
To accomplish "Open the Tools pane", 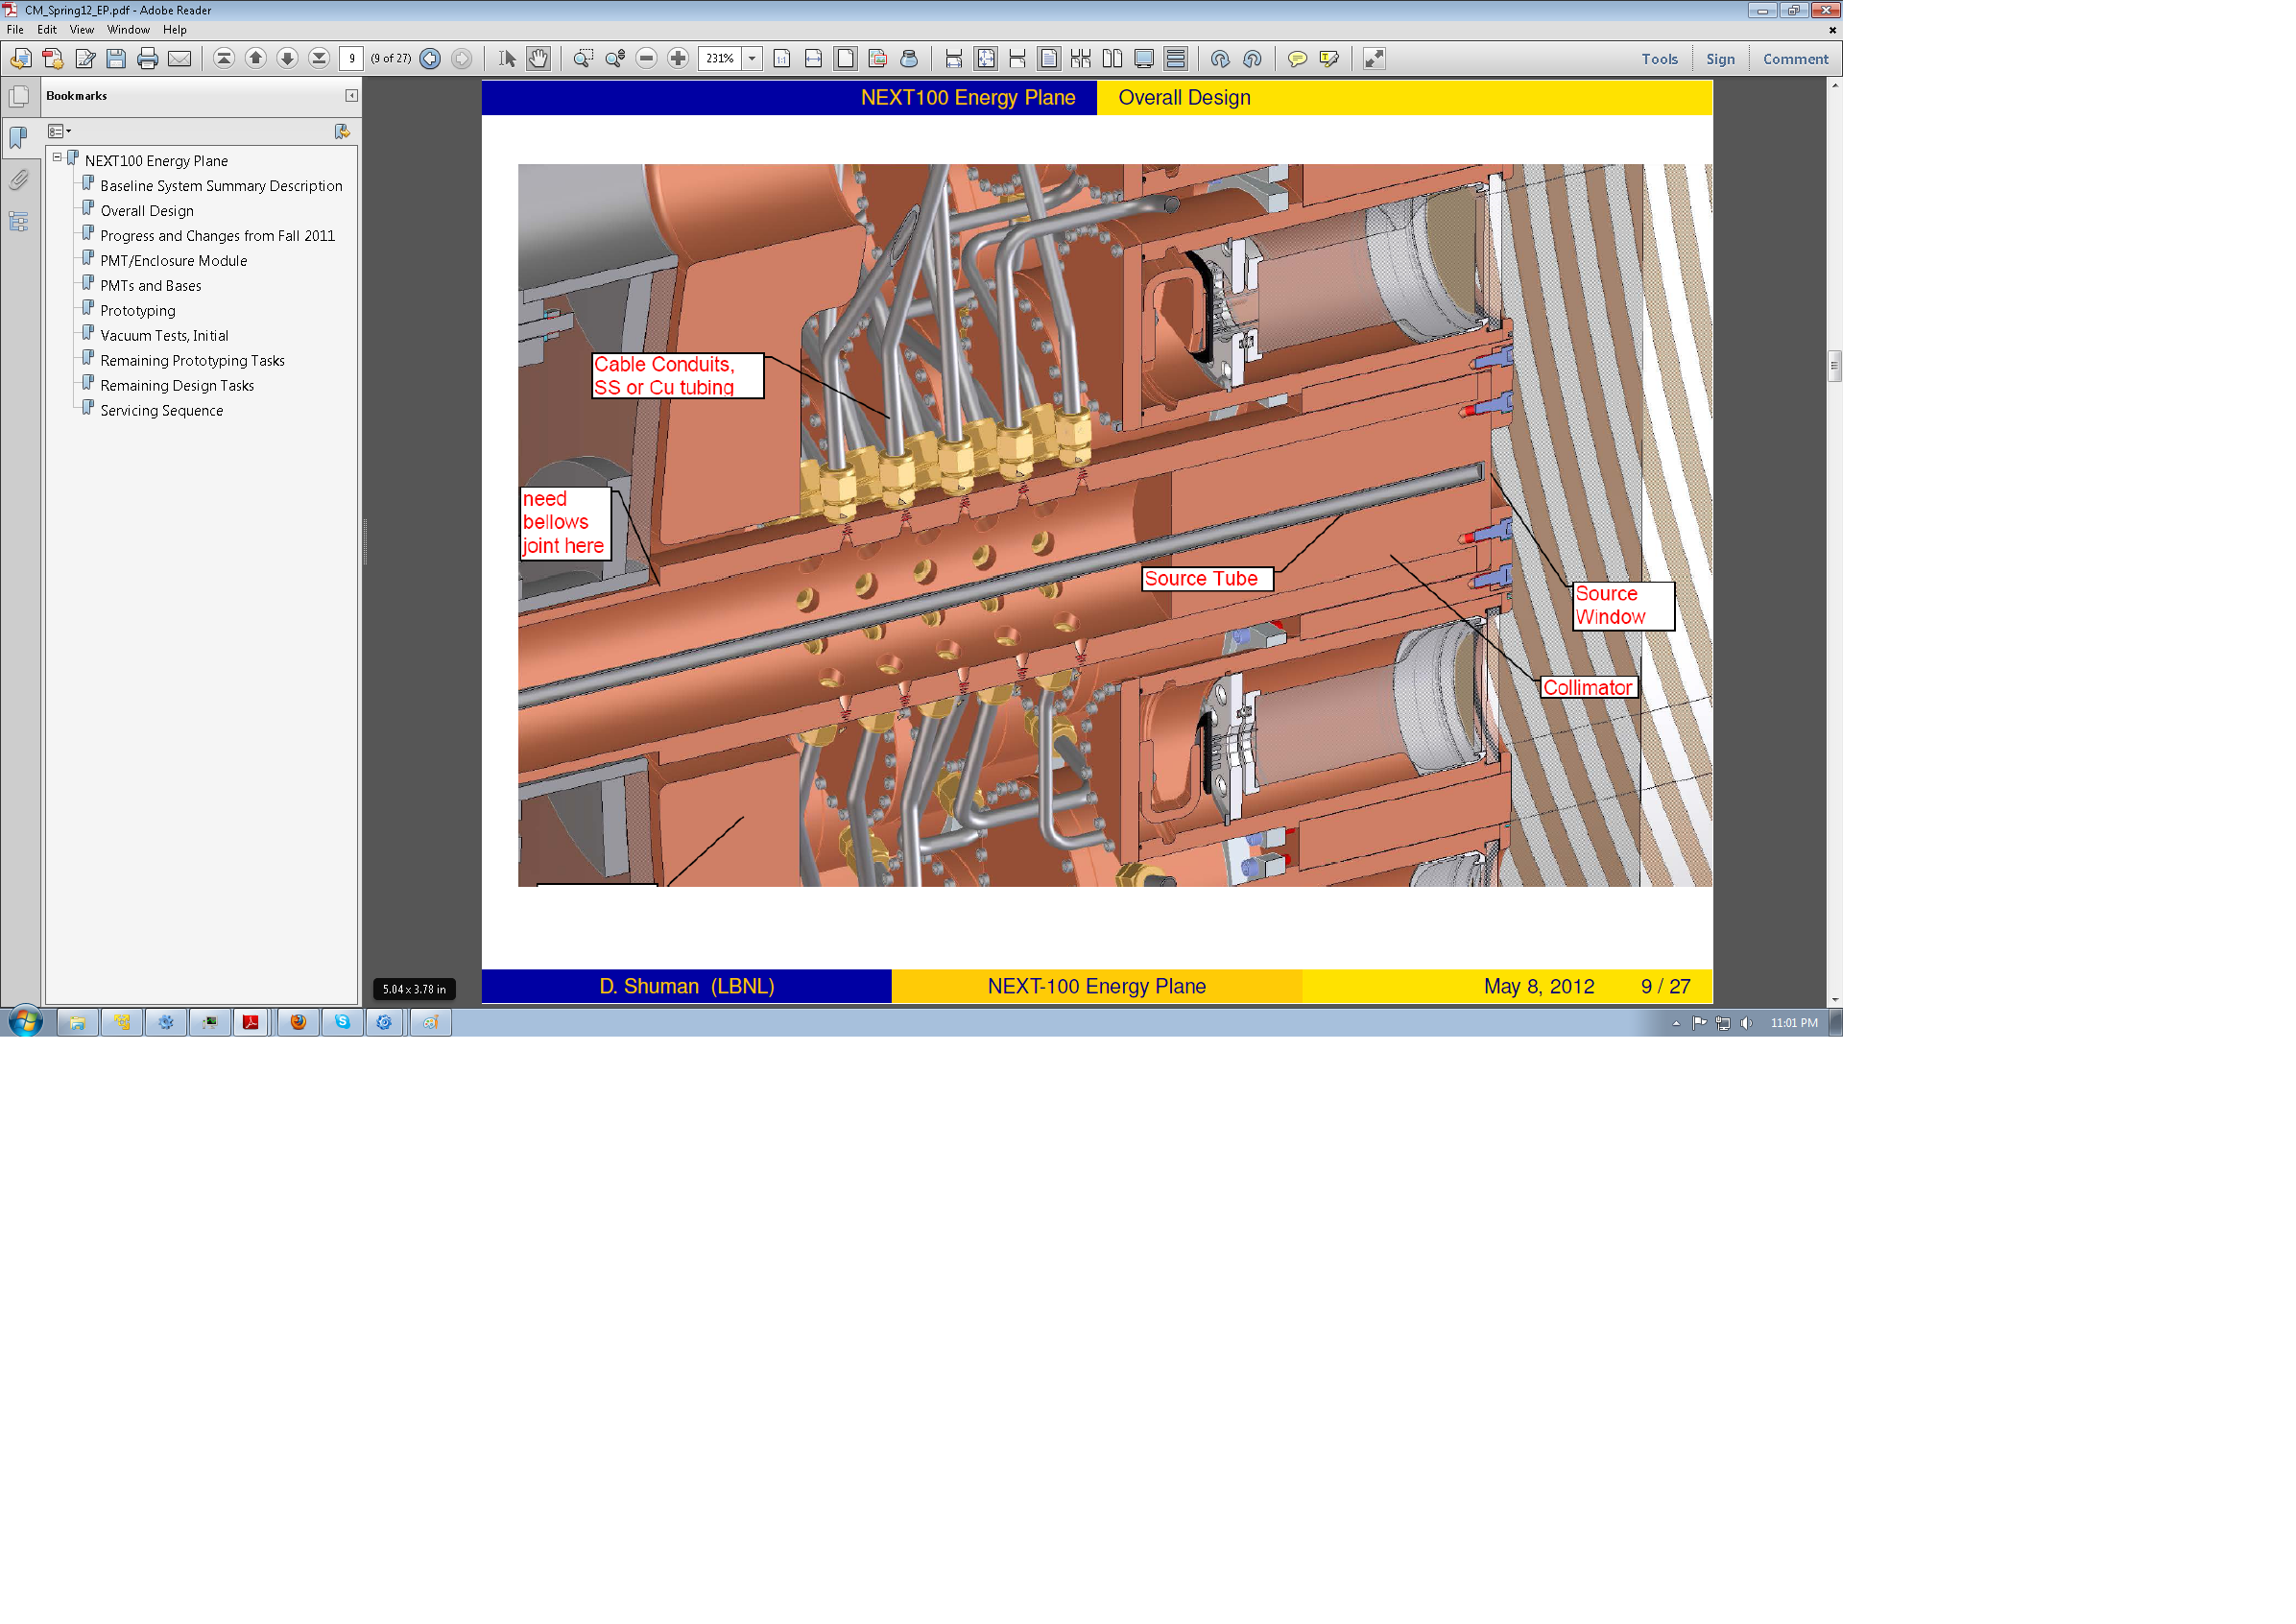I will (x=1660, y=59).
